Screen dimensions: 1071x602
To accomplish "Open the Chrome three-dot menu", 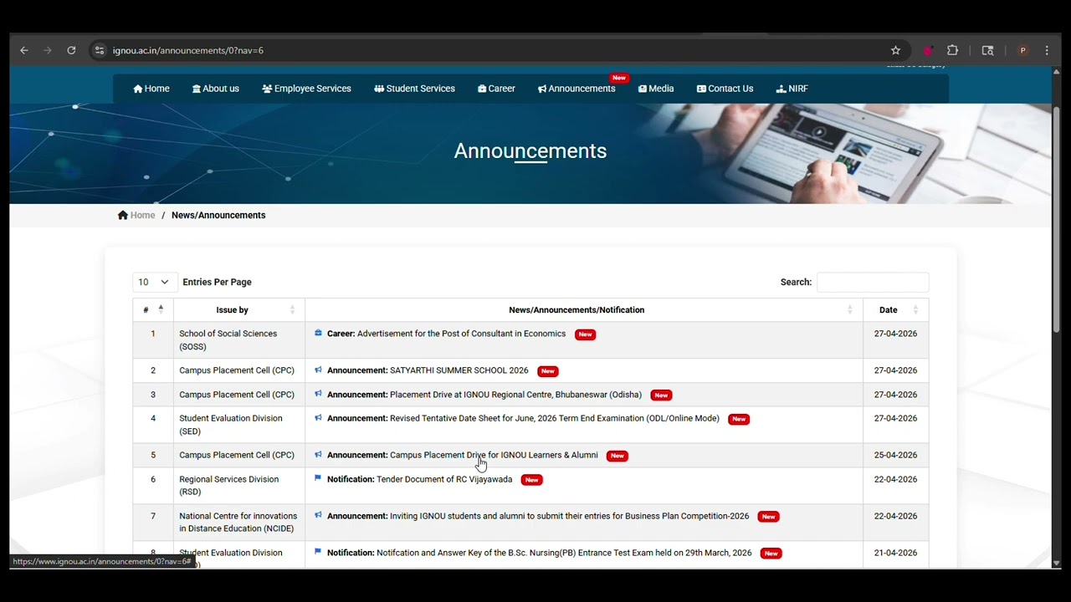I will click(x=1047, y=50).
